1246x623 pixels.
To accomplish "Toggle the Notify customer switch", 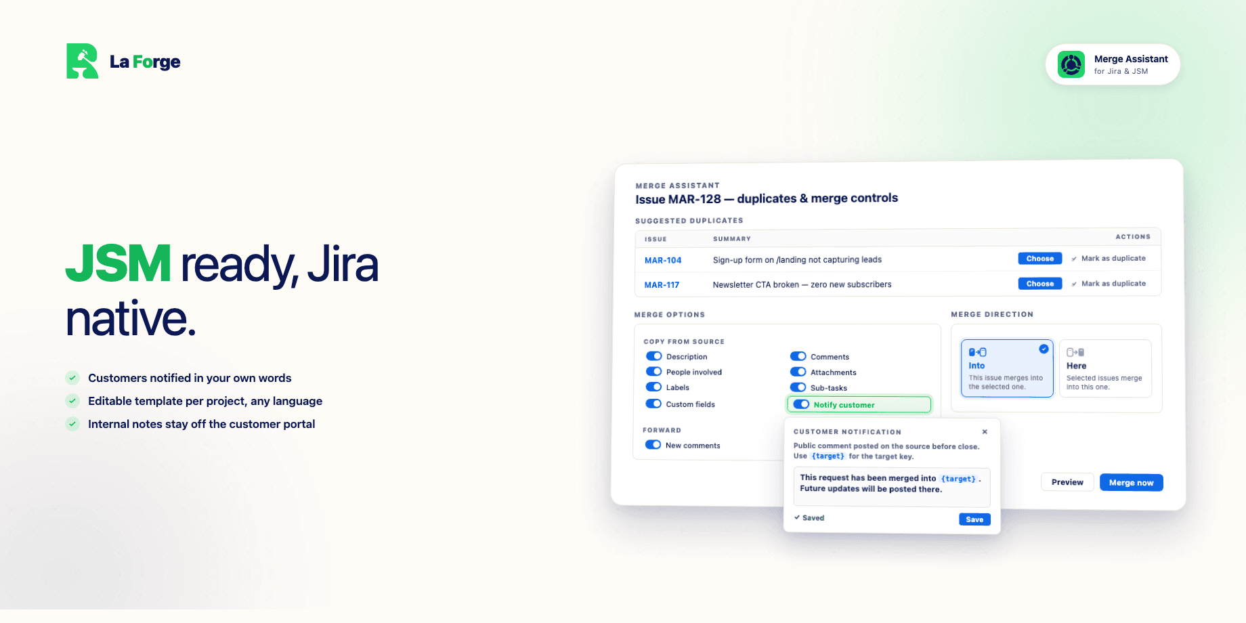I will 801,404.
